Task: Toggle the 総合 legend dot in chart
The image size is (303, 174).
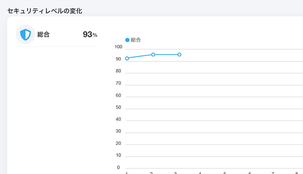Action: click(x=127, y=40)
